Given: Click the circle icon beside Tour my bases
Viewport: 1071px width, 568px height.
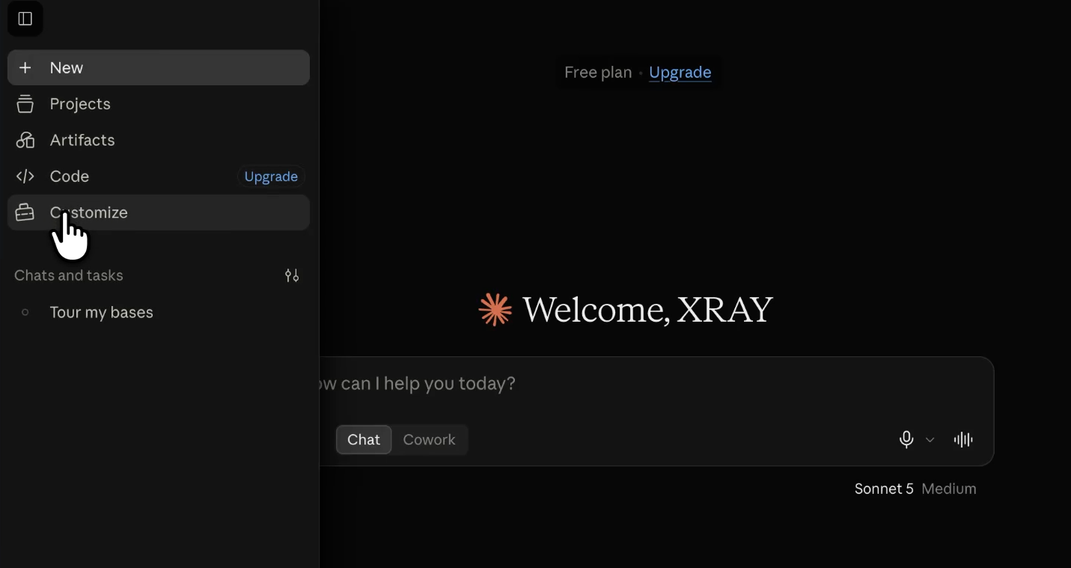Looking at the screenshot, I should click(x=25, y=312).
